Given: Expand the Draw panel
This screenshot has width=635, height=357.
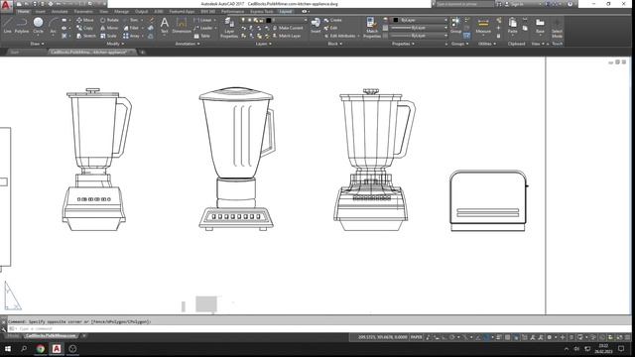Looking at the screenshot, I should pyautogui.click(x=37, y=44).
